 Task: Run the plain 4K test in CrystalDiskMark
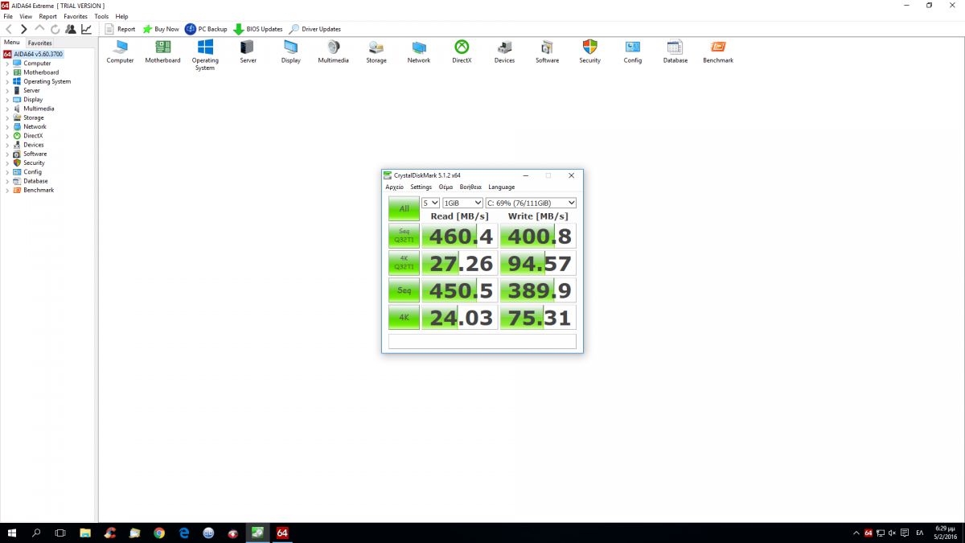(404, 318)
